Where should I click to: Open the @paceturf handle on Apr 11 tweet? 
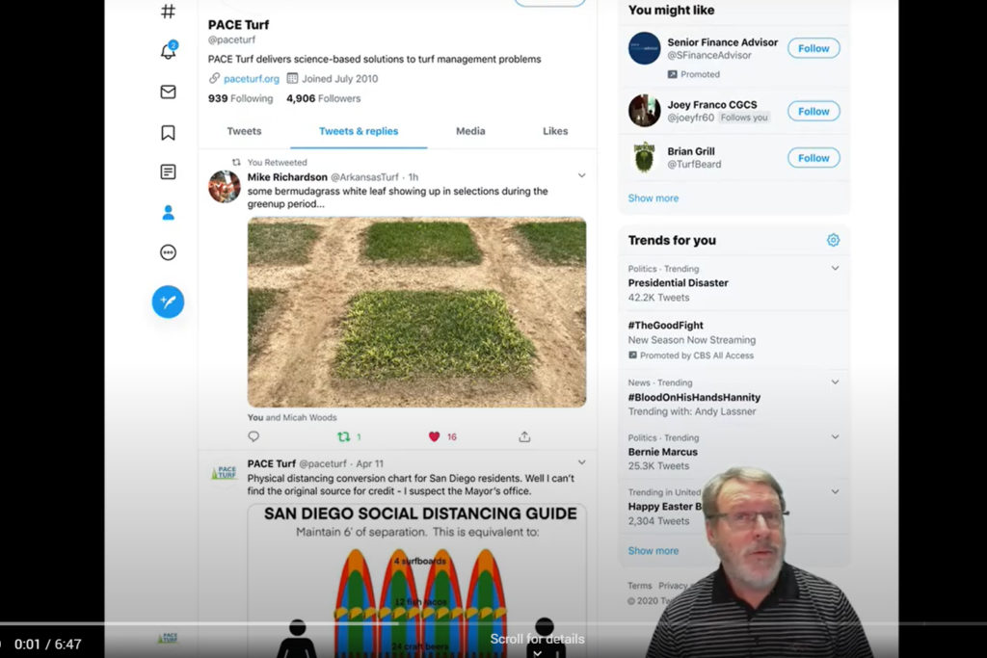(x=322, y=463)
